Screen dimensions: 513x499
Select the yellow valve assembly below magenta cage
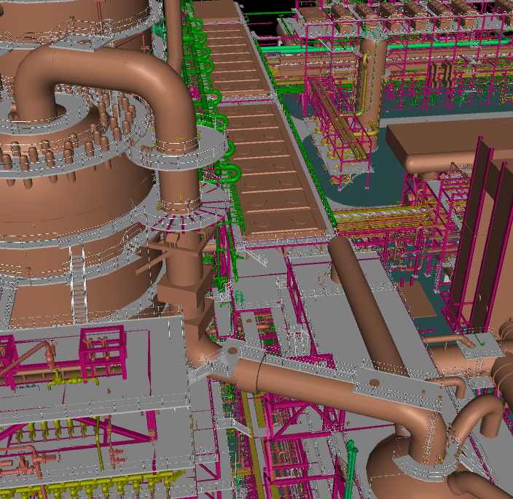click(73, 381)
